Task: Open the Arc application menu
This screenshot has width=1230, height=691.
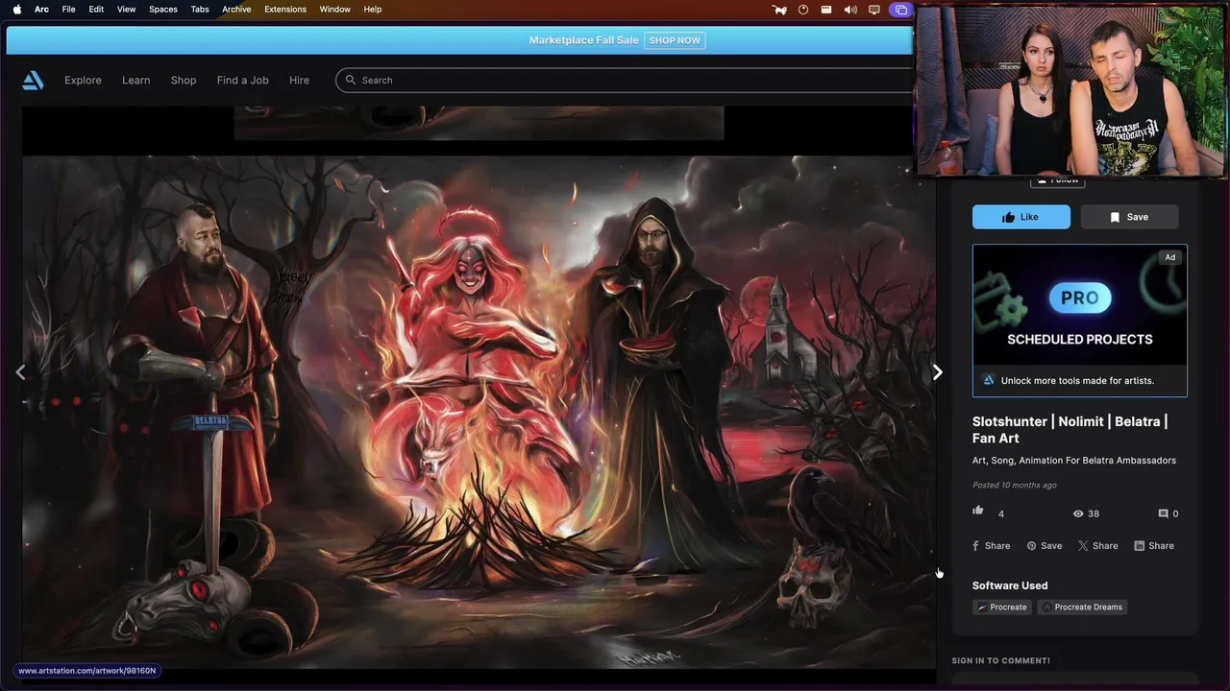Action: [x=41, y=10]
